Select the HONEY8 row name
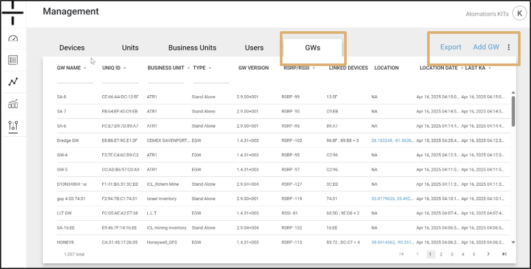This screenshot has width=531, height=269. pyautogui.click(x=64, y=242)
